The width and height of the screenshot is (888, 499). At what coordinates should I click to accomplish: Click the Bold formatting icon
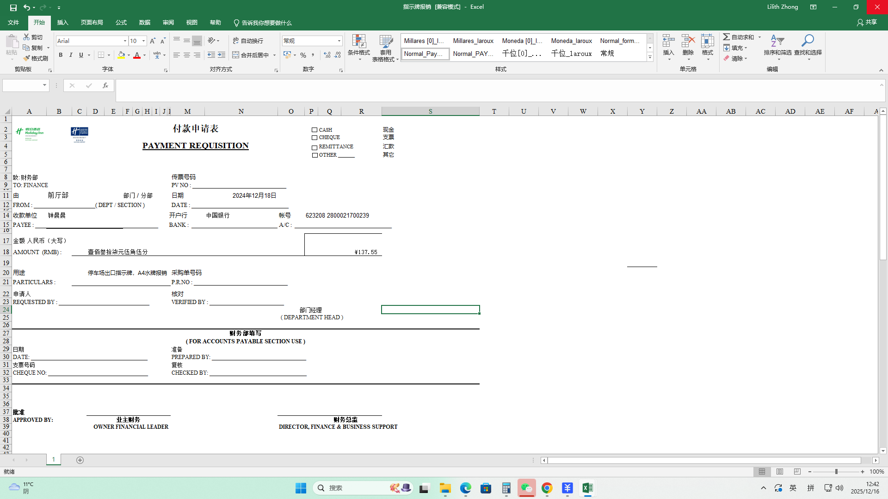61,55
